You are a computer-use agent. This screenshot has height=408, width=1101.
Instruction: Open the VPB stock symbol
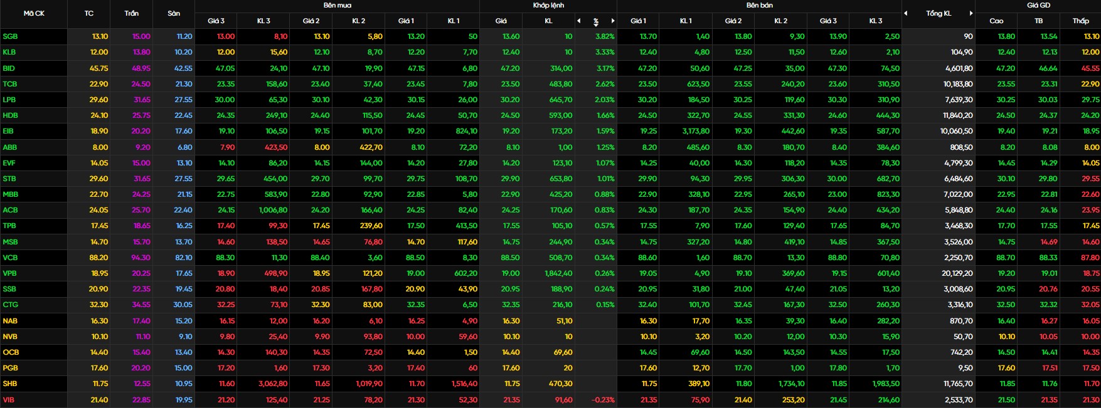tap(9, 273)
